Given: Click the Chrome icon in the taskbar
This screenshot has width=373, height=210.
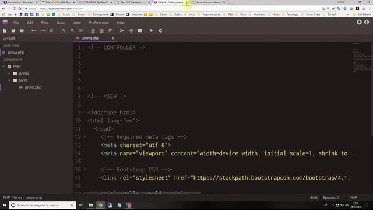Looking at the screenshot, I should [100, 205].
